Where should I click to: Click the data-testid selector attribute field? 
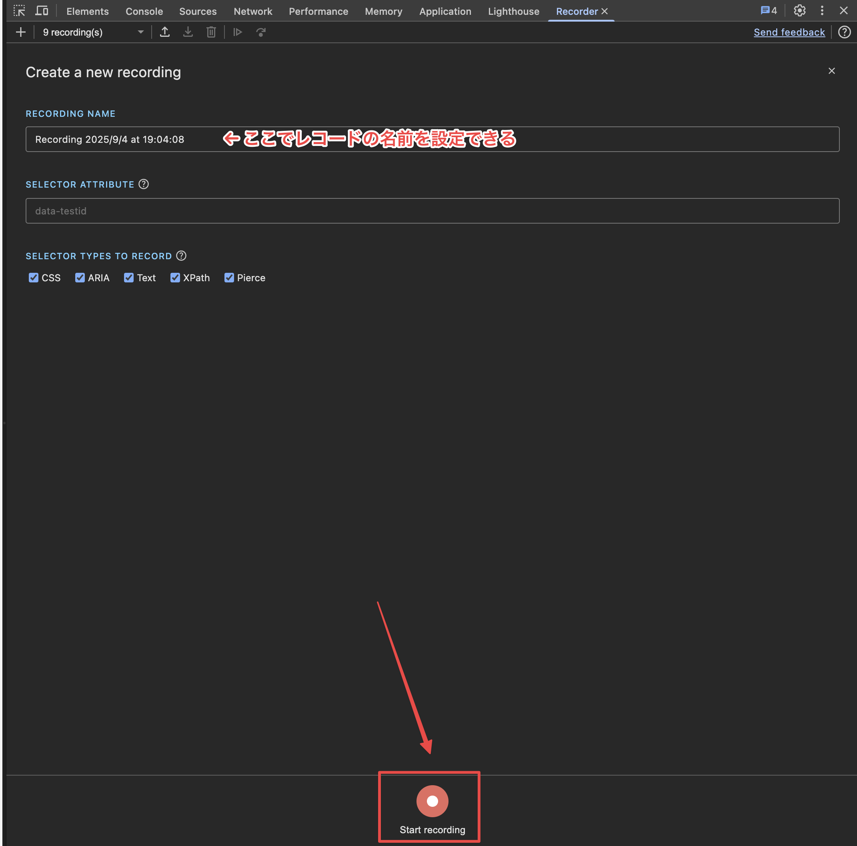[432, 211]
